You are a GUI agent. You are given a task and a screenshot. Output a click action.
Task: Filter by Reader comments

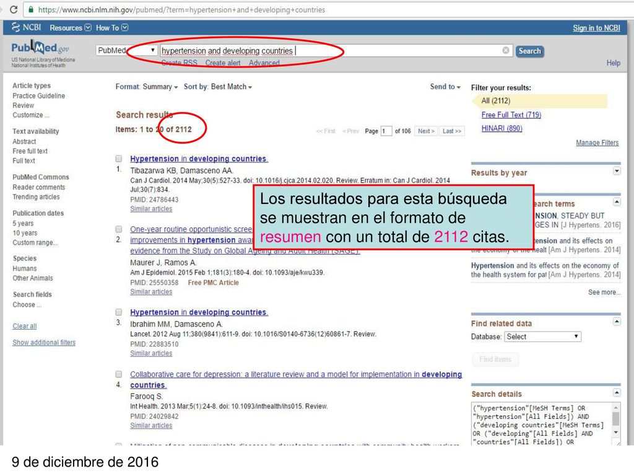click(x=39, y=187)
